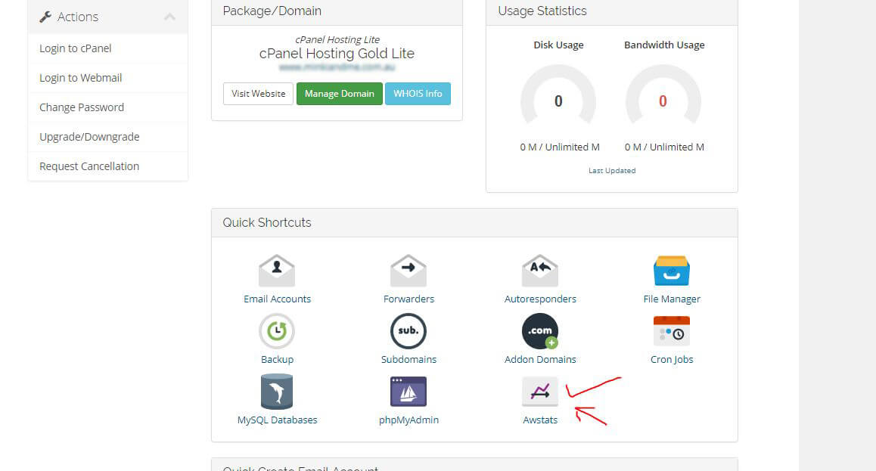
Task: Click the Backup text link
Action: [x=277, y=359]
